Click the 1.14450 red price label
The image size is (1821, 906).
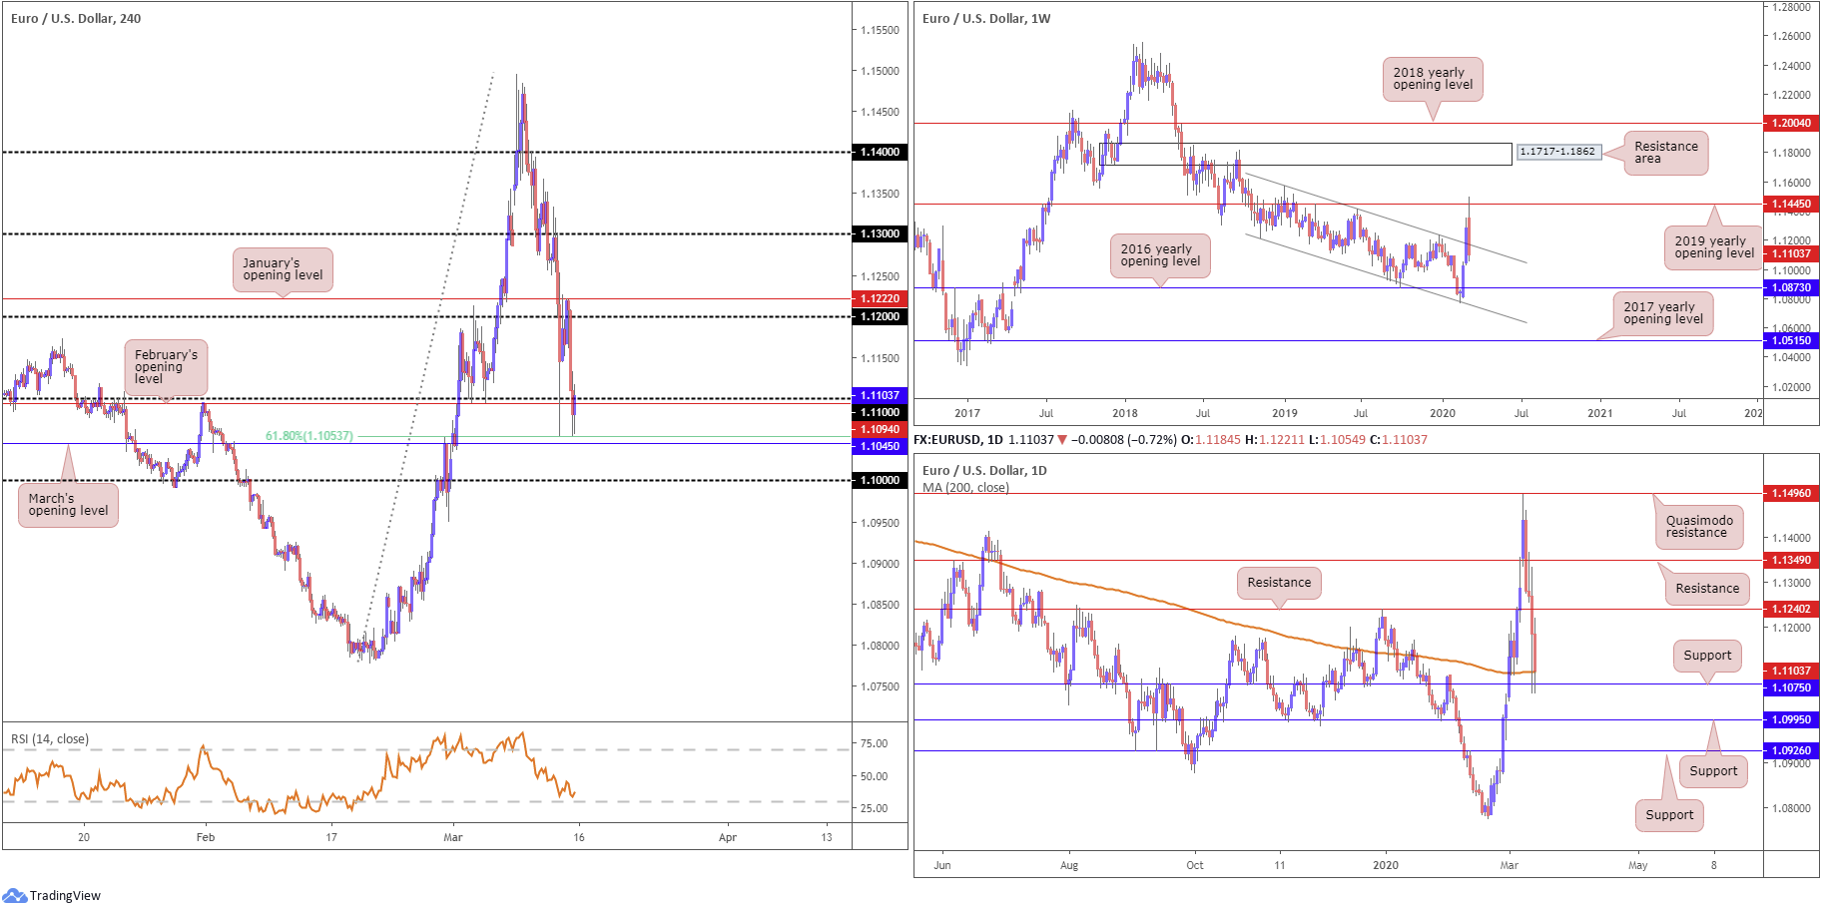pyautogui.click(x=1791, y=204)
